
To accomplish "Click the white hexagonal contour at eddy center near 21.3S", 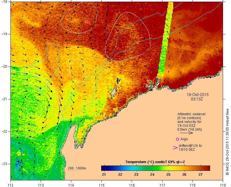I will point(34,108).
